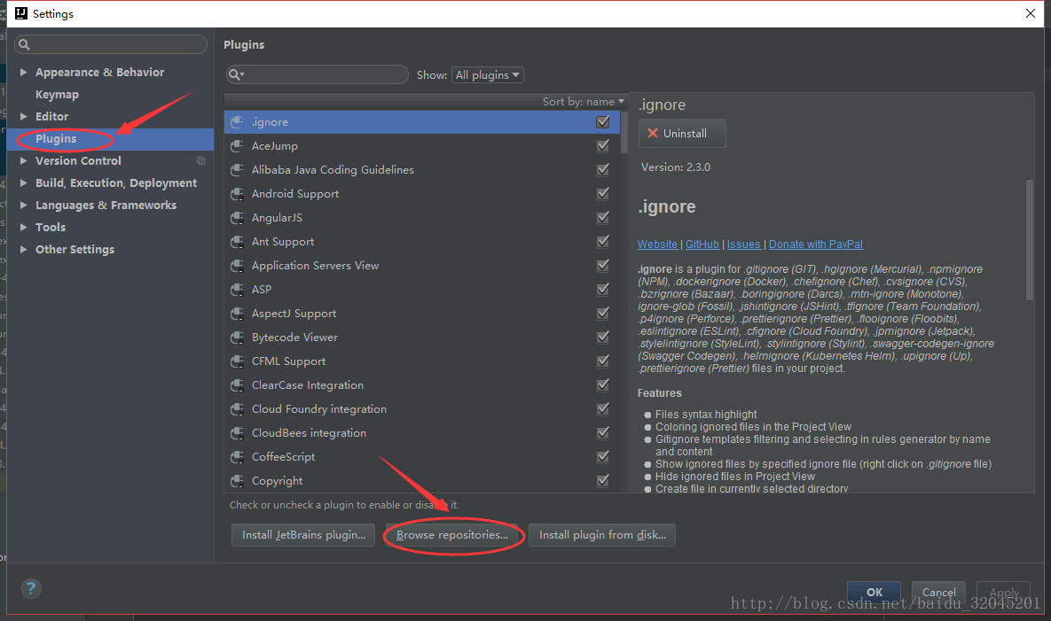Select Keymap in settings tree
Image resolution: width=1051 pixels, height=621 pixels.
57,95
